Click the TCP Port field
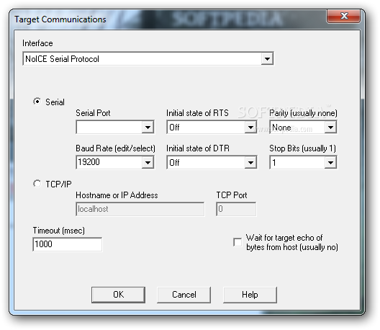The image size is (380, 330). click(x=236, y=209)
